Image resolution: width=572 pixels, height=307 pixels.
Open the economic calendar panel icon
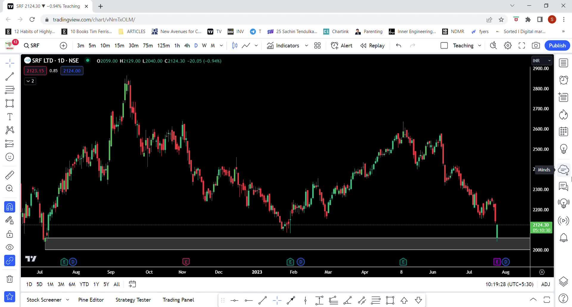click(x=563, y=131)
